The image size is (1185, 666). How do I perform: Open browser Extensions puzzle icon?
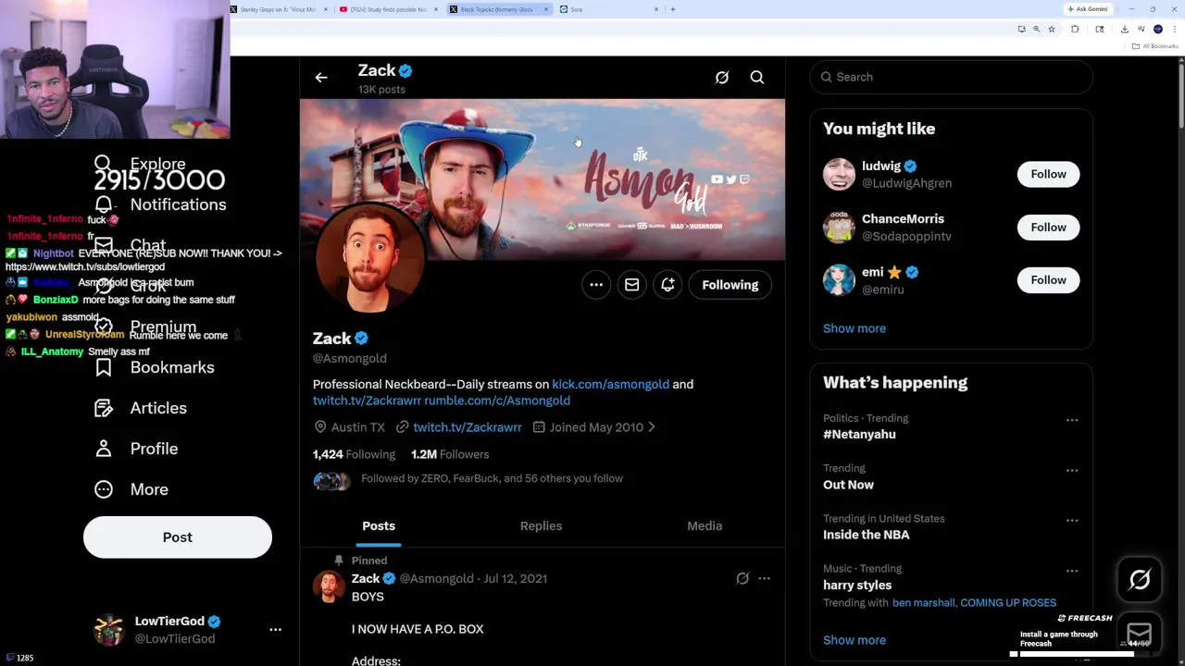point(1075,29)
